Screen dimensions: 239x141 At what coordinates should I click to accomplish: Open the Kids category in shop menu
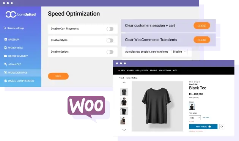point(137,70)
